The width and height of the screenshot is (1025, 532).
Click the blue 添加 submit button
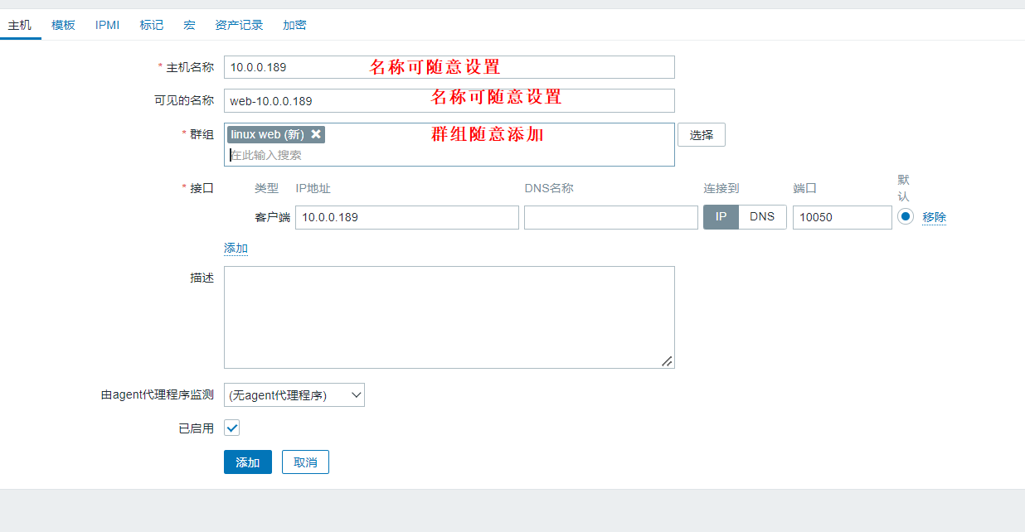coord(247,462)
